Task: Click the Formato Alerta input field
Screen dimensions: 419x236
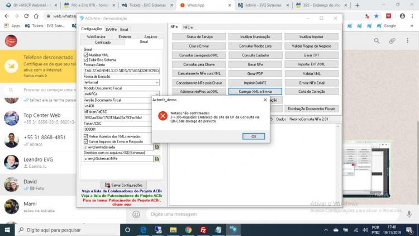Action: coord(122,70)
